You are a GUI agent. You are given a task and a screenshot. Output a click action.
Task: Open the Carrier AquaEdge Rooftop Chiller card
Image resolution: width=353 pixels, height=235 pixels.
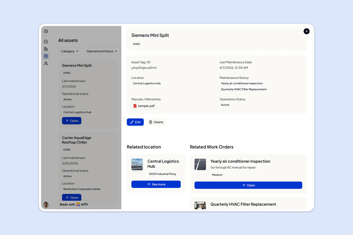point(72,197)
